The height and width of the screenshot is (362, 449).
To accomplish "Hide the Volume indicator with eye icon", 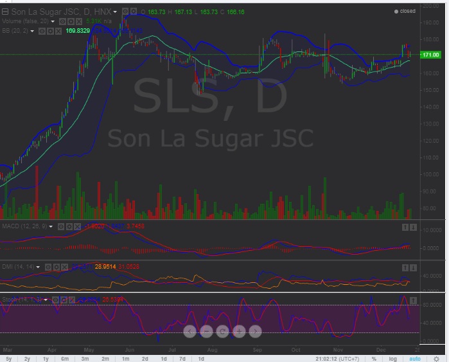I will (62, 21).
